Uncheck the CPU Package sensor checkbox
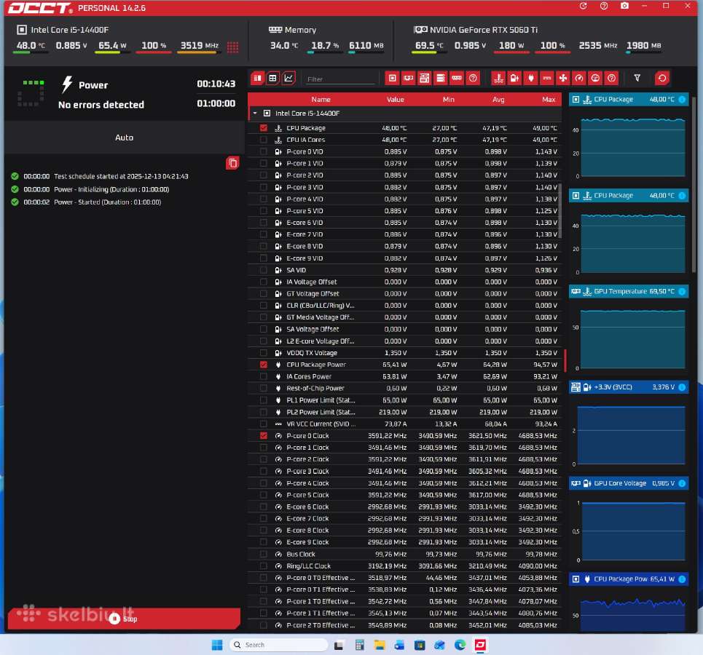The height and width of the screenshot is (655, 703). tap(264, 127)
